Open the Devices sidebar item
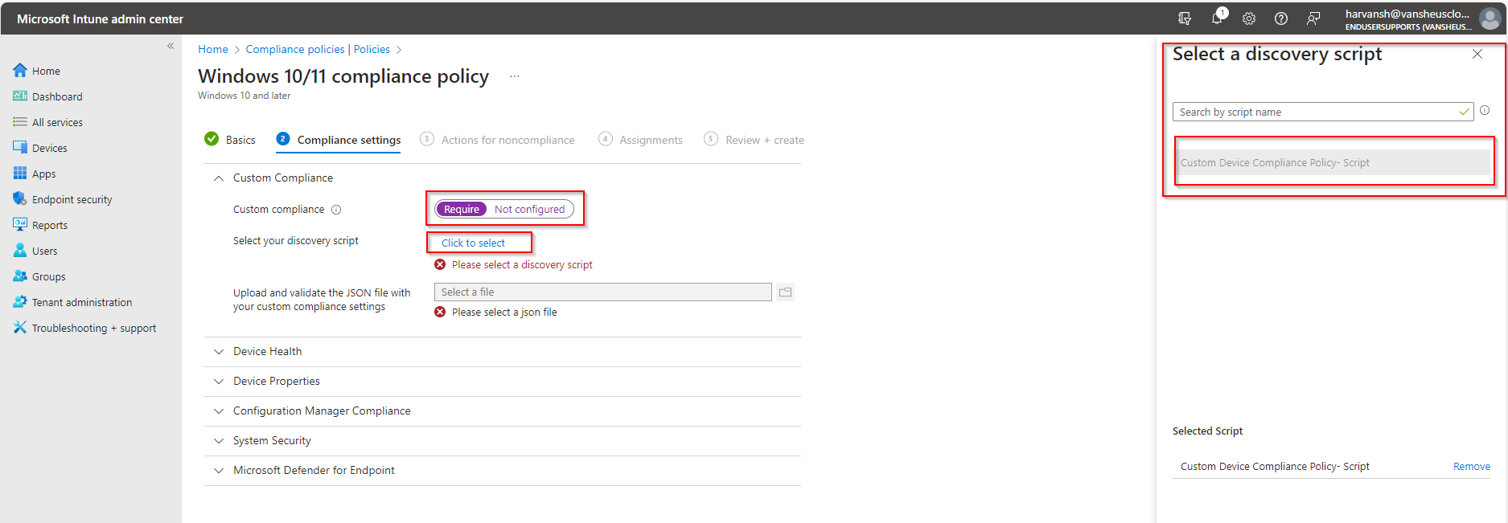 coord(40,148)
